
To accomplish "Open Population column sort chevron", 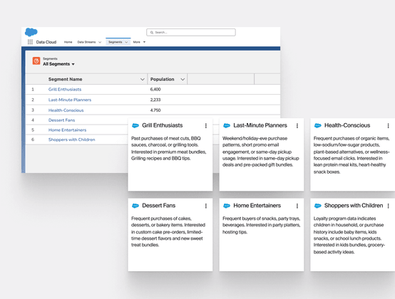I will tap(183, 80).
